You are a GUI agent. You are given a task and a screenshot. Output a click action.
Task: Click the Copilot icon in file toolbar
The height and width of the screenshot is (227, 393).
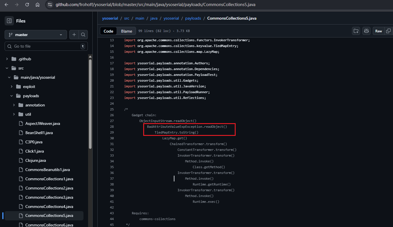[x=366, y=31]
